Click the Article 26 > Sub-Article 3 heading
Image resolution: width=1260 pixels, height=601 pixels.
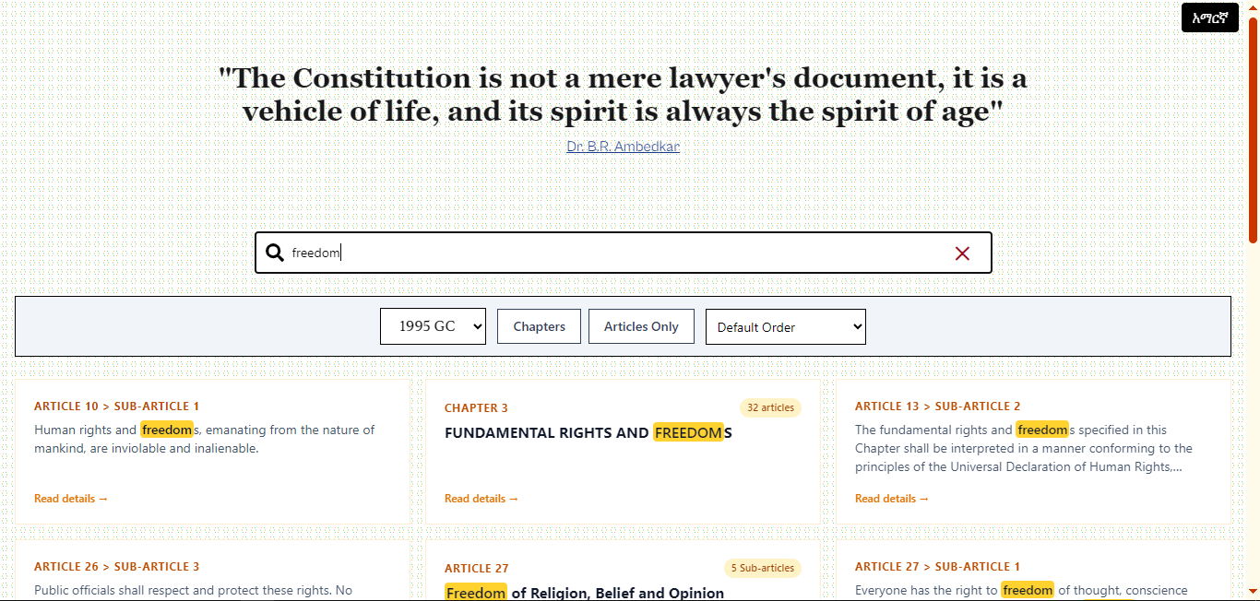pos(117,567)
